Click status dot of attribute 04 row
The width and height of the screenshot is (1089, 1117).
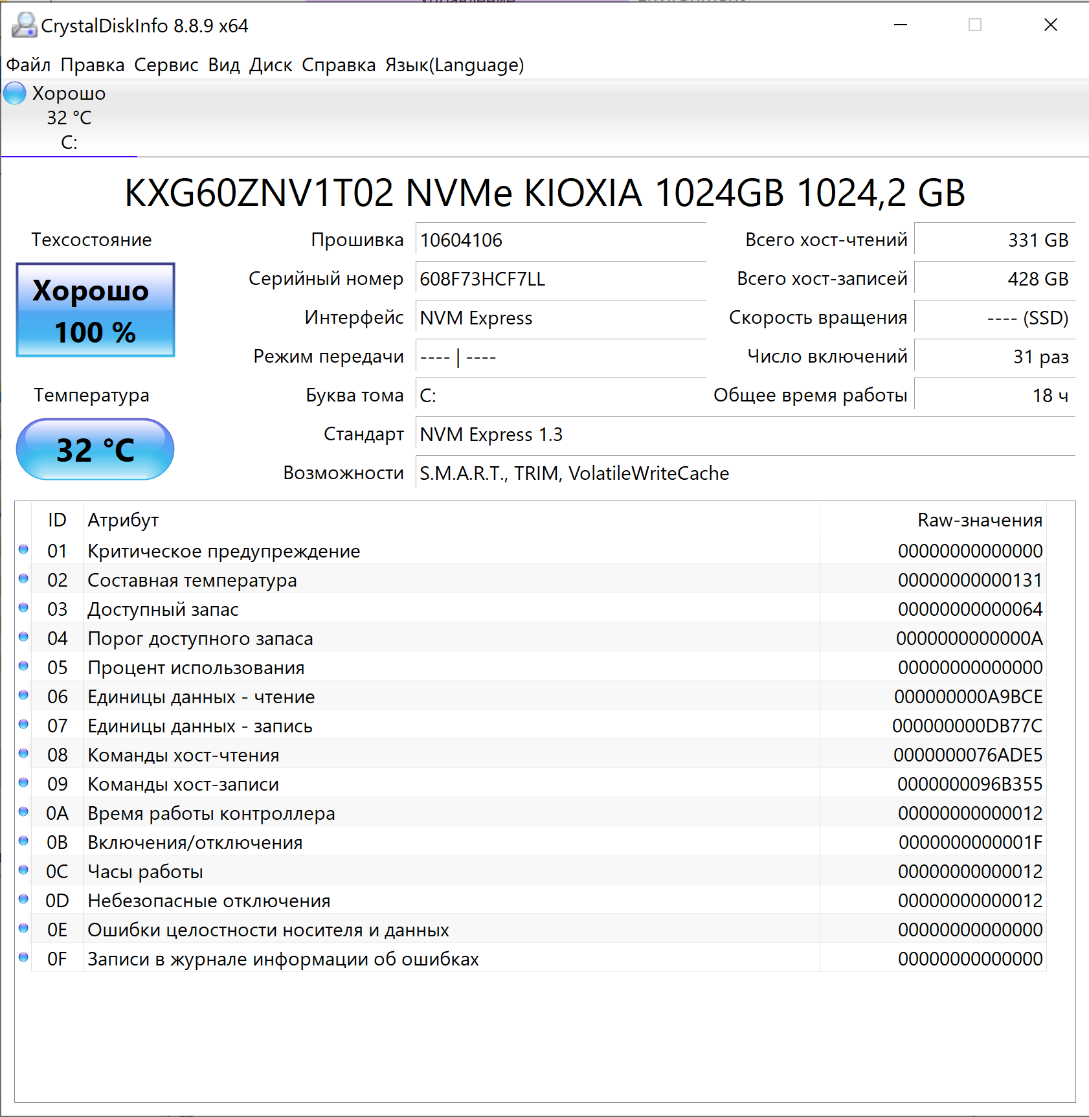[23, 637]
